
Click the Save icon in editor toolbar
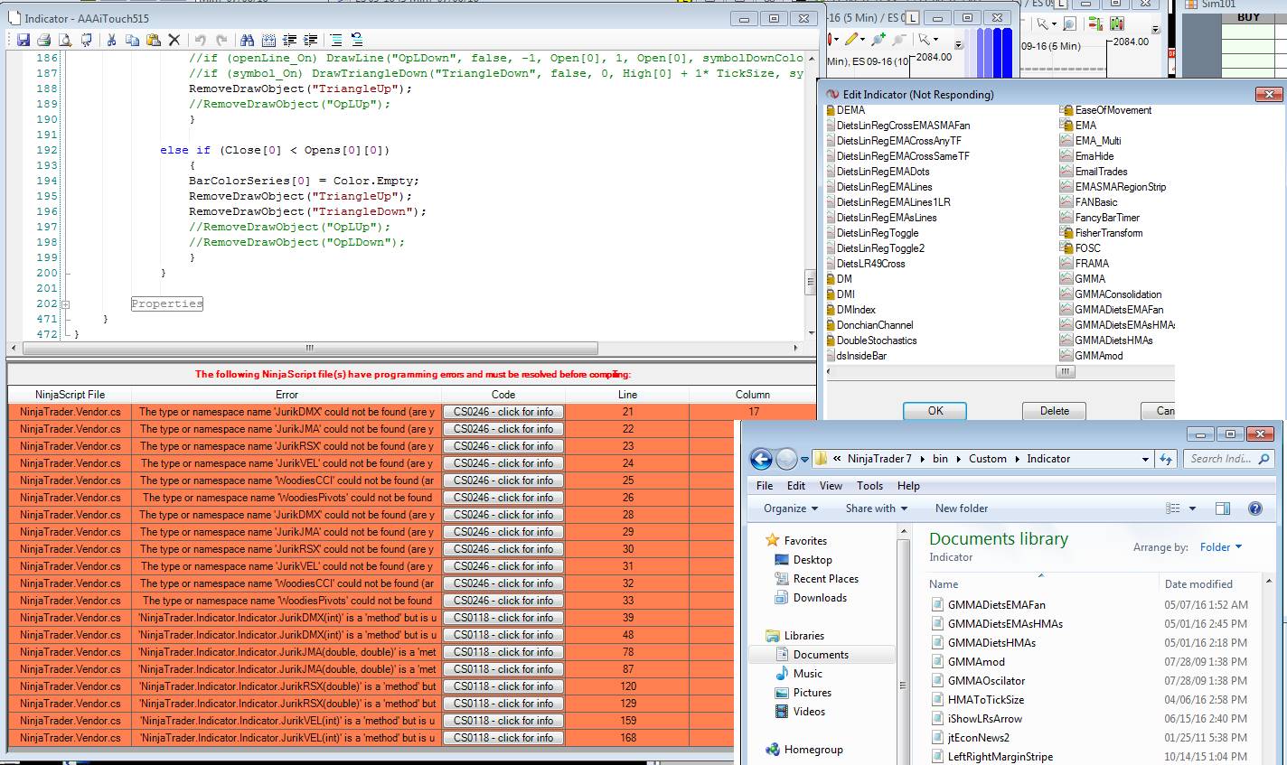[23, 40]
